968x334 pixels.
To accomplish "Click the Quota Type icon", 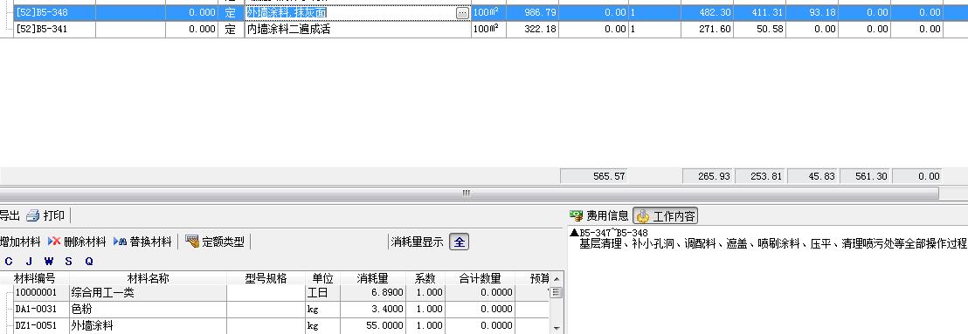I will 192,242.
